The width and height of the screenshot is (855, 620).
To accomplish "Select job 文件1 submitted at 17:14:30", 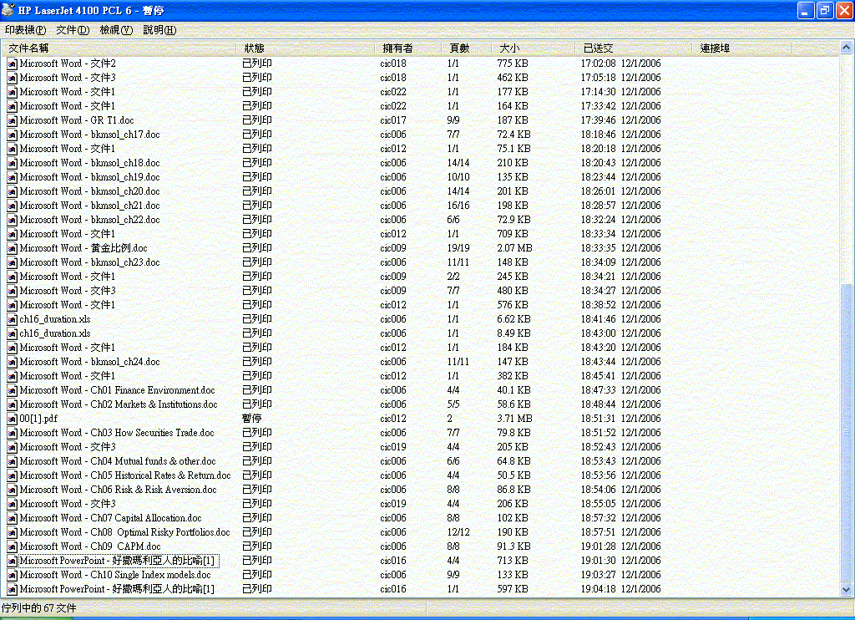I will 68,92.
